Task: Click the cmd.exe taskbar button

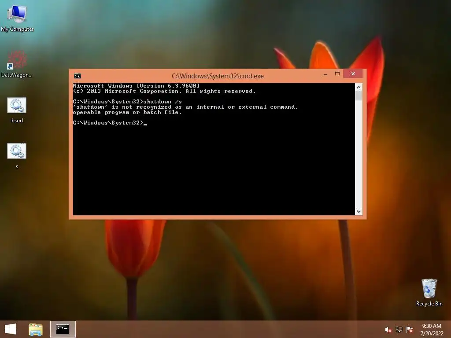Action: point(63,329)
